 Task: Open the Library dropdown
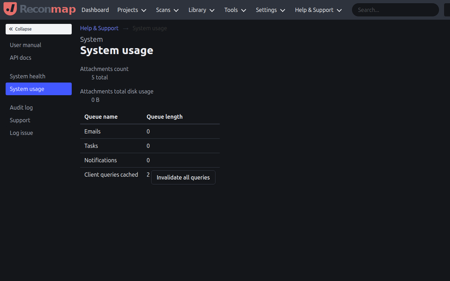tap(201, 10)
